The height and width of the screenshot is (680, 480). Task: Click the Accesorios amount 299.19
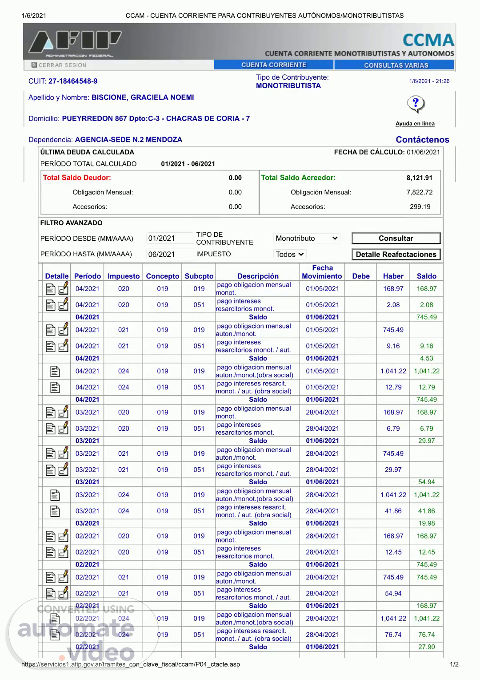click(420, 207)
